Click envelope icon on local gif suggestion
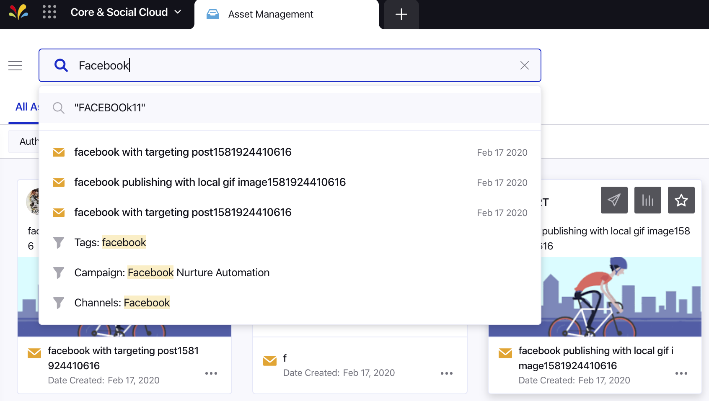Viewport: 709px width, 401px height. (x=59, y=183)
